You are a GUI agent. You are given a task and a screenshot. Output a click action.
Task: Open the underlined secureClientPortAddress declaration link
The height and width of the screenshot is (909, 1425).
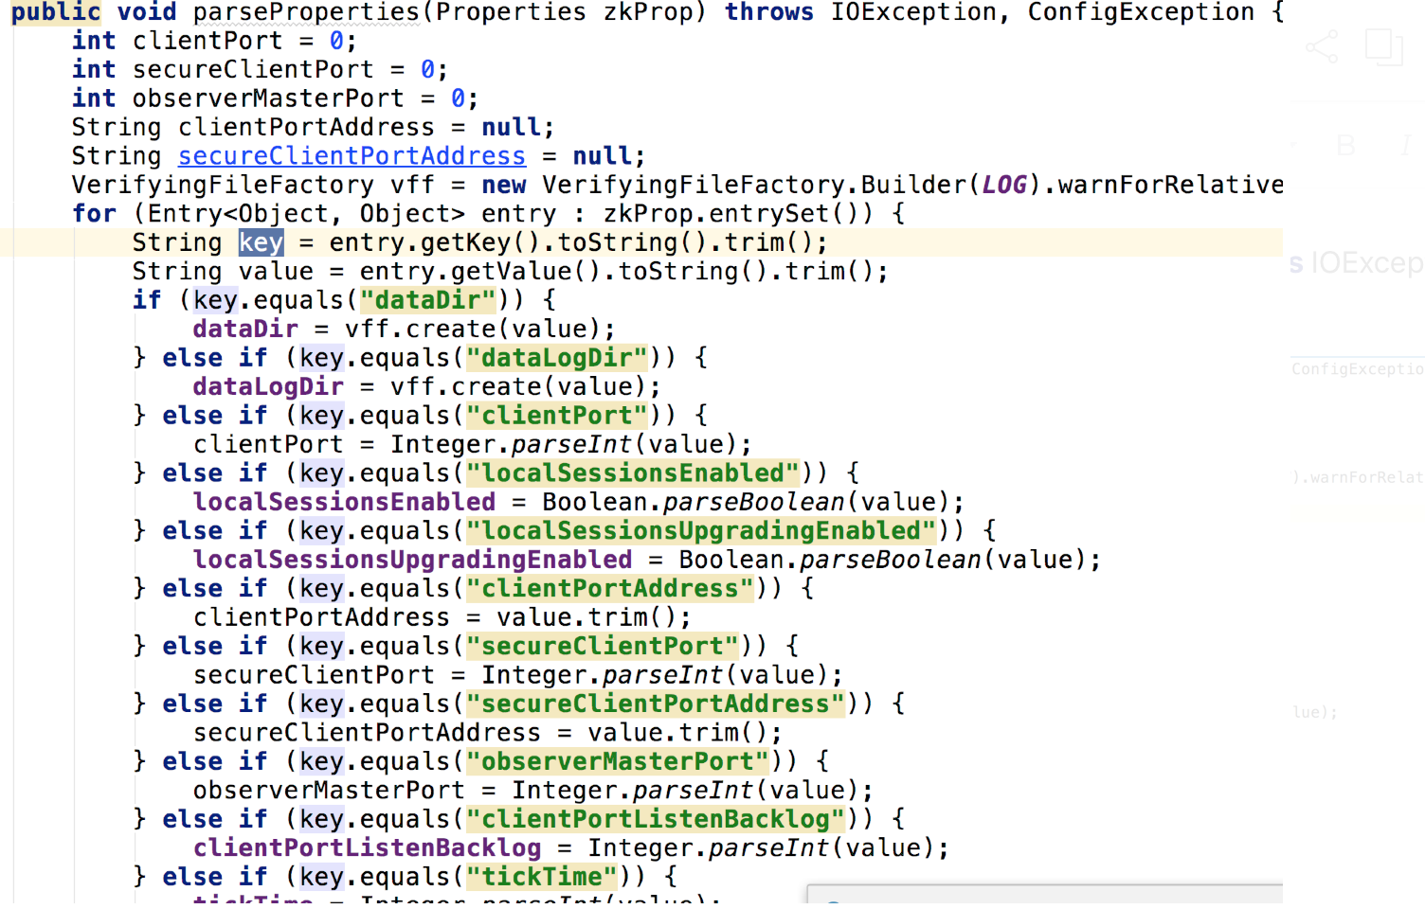(x=352, y=156)
